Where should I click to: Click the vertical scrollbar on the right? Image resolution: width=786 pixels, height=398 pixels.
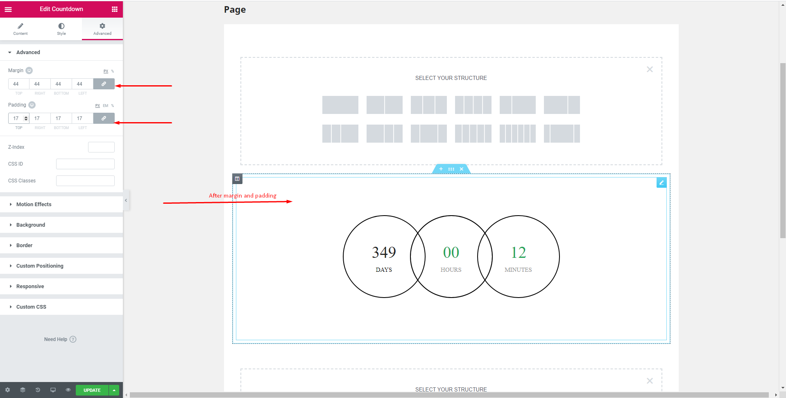coord(783,150)
